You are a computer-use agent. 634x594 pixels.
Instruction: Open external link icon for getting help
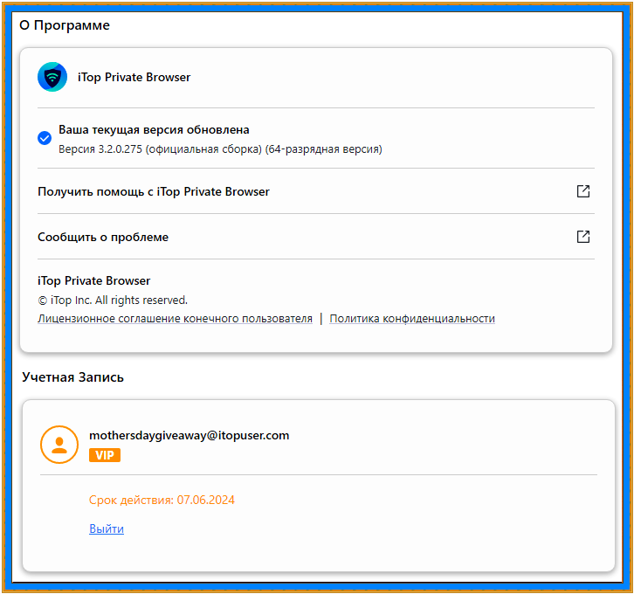click(x=583, y=191)
